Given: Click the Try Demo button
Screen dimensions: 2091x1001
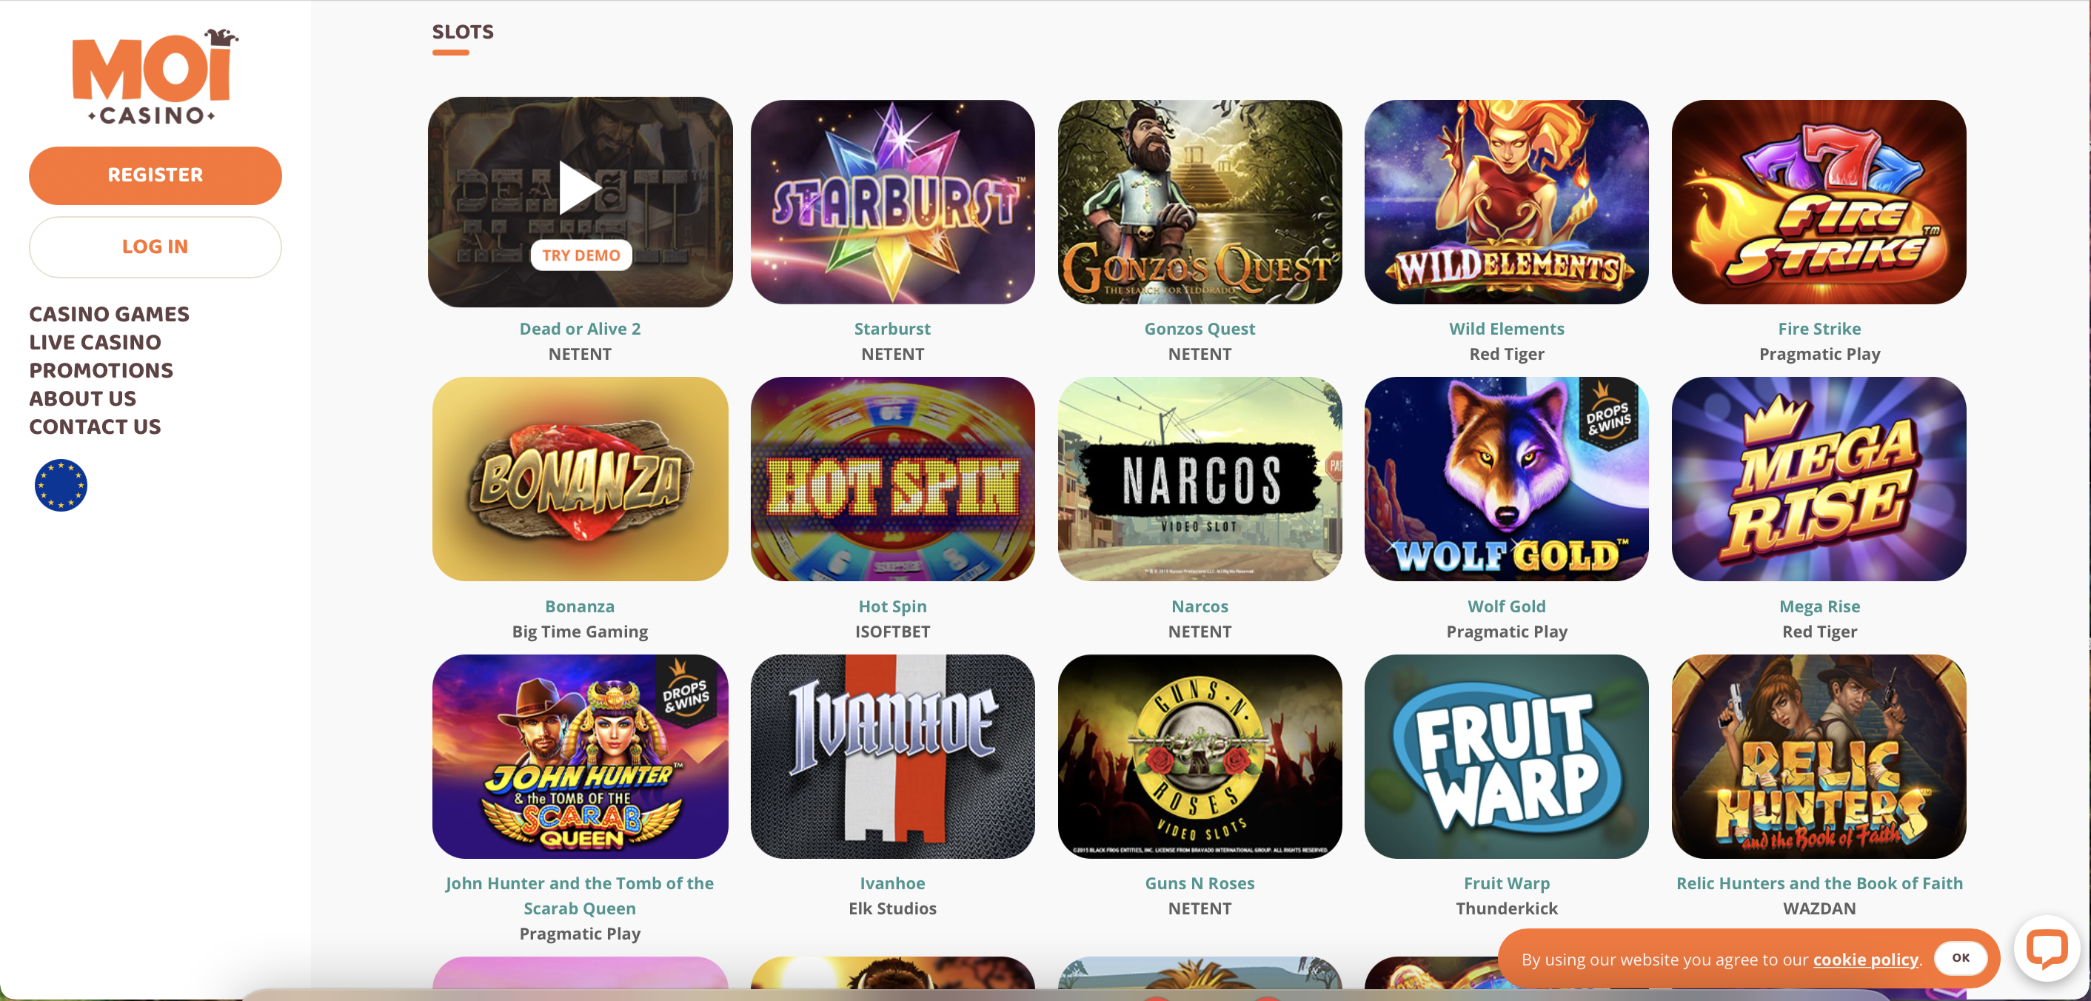Looking at the screenshot, I should (581, 255).
